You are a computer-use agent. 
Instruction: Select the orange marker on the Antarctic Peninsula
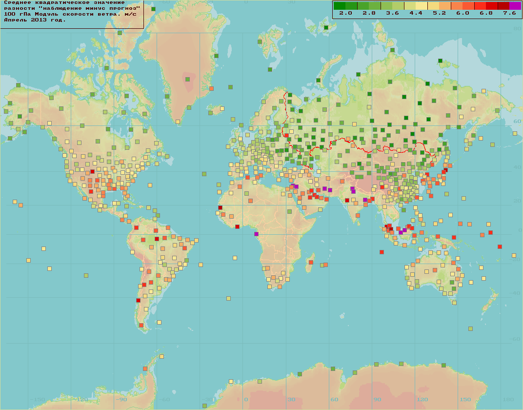[145, 369]
